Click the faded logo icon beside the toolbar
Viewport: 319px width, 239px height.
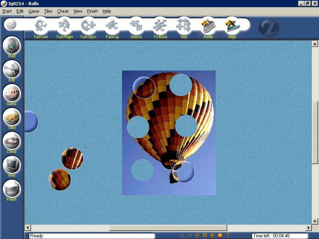point(268,27)
